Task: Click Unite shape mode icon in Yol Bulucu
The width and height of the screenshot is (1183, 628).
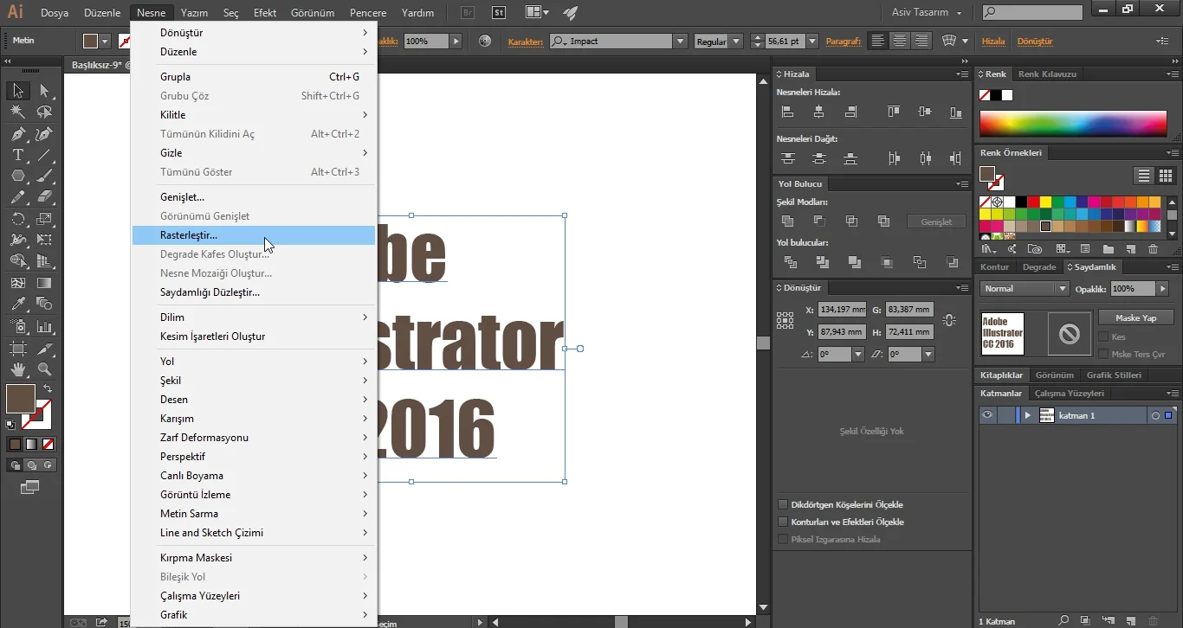Action: (787, 221)
